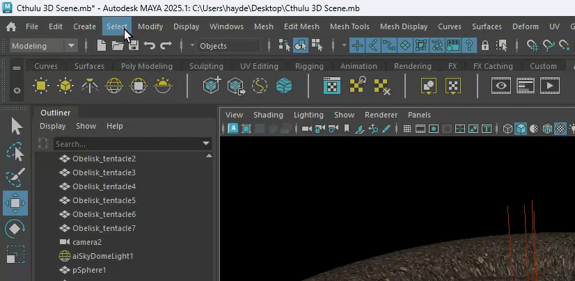
Task: Switch to Select by hierarchy mode
Action: point(284,45)
